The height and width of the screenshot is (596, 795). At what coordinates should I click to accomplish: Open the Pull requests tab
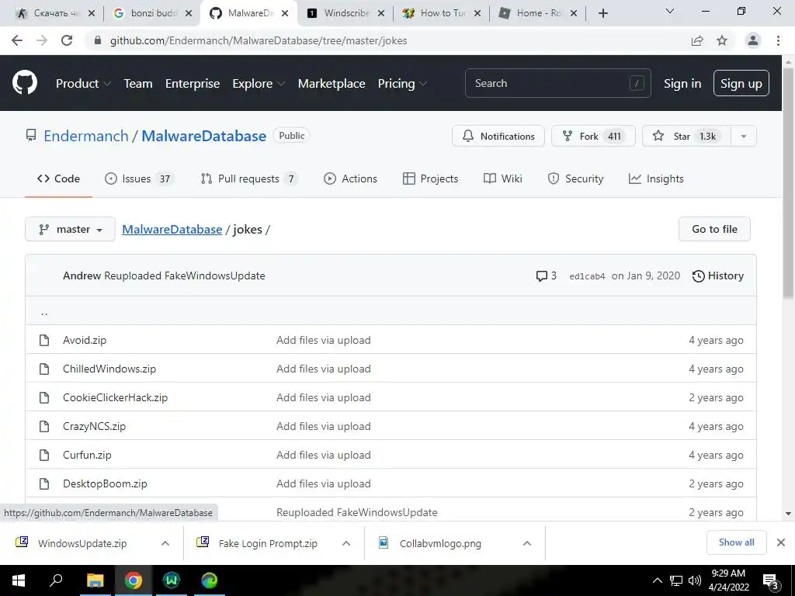[248, 178]
